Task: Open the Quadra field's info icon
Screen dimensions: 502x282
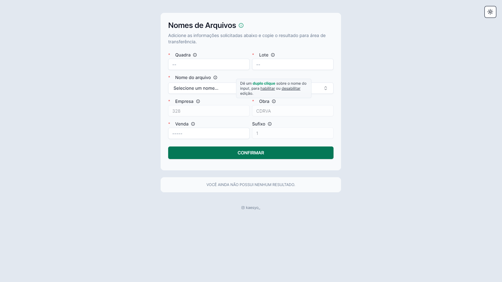Action: click(195, 55)
